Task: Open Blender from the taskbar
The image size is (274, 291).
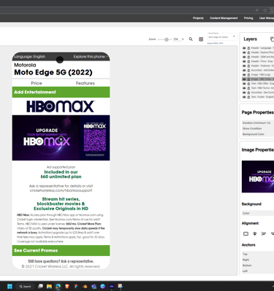Action: coord(85,287)
